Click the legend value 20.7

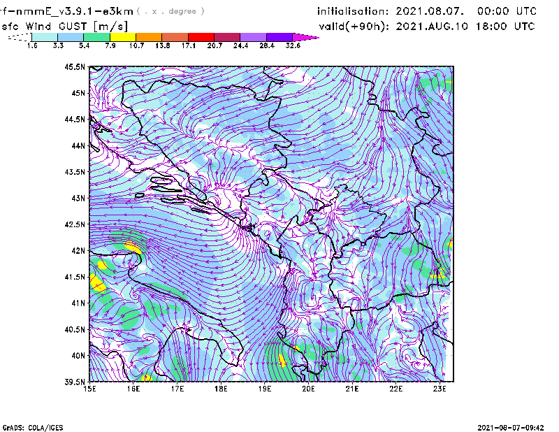[x=215, y=45]
